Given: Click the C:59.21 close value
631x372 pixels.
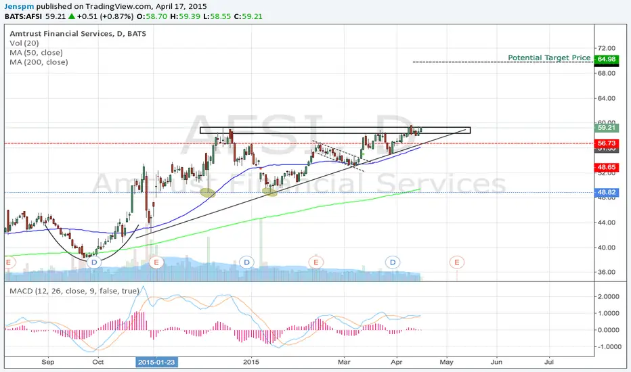Looking at the screenshot, I should tap(248, 16).
